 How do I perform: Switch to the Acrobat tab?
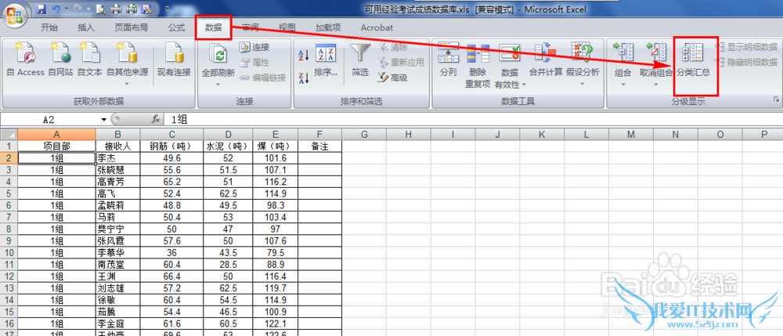[377, 28]
